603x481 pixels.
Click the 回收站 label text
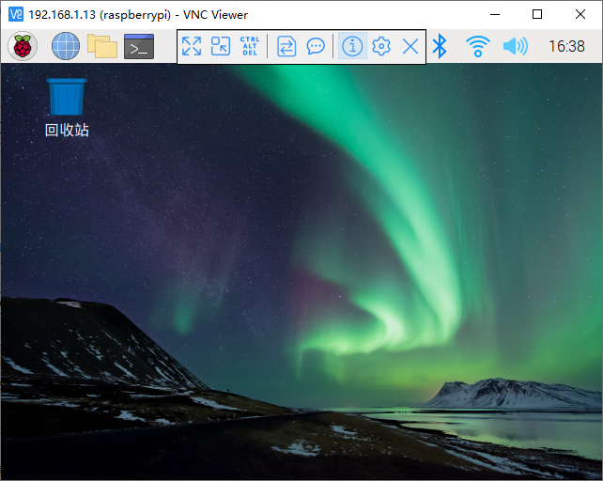pyautogui.click(x=67, y=131)
